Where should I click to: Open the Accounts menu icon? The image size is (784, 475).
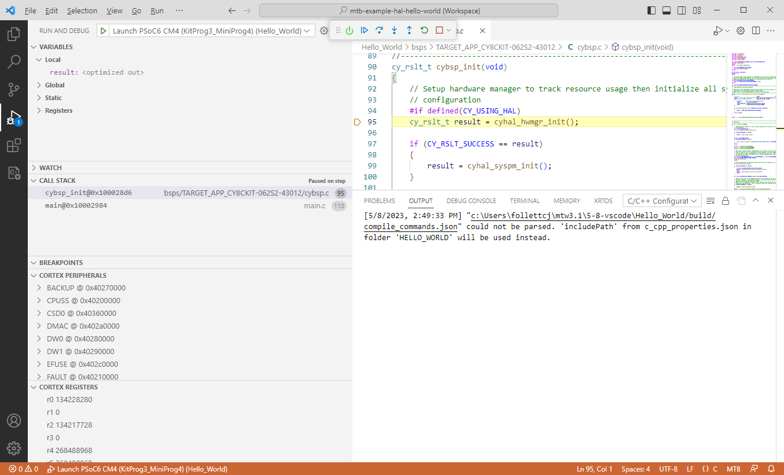click(x=14, y=421)
